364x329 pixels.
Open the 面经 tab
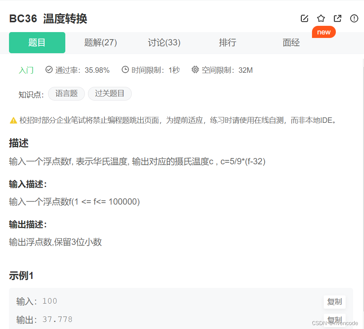291,43
